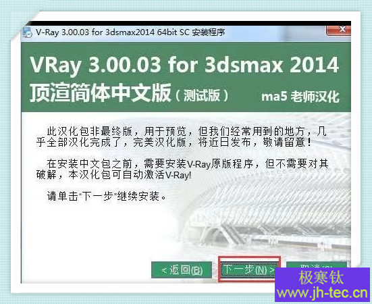
Task: Click the green header banner background
Action: (x=186, y=77)
